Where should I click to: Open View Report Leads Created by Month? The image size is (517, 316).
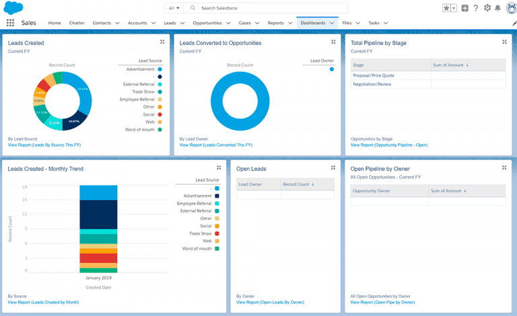click(43, 302)
